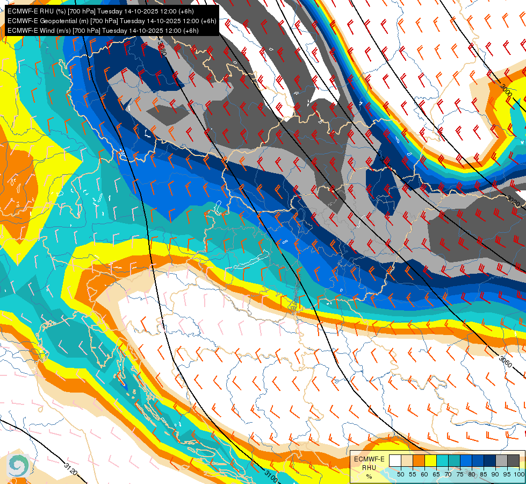Pick the light gray 90–95% legend swatch
Image resolution: width=526 pixels, height=484 pixels.
[x=501, y=460]
